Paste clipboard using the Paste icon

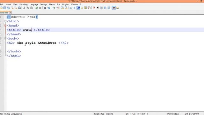[32, 8]
